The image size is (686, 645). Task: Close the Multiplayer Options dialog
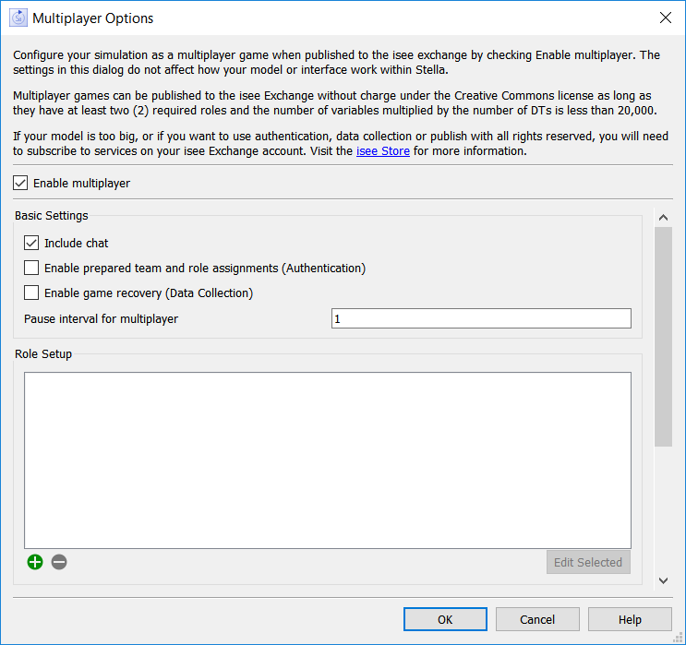pos(666,18)
